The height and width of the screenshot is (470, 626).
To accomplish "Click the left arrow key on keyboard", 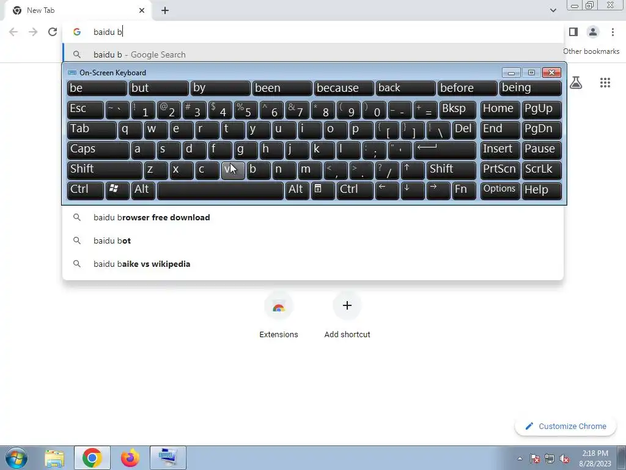I will [387, 190].
